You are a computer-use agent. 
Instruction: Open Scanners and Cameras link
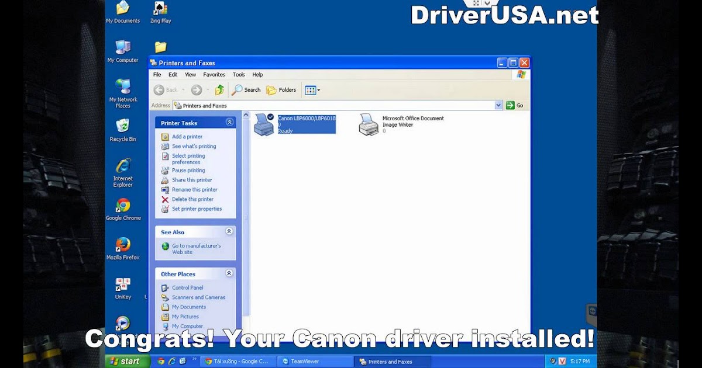point(198,297)
